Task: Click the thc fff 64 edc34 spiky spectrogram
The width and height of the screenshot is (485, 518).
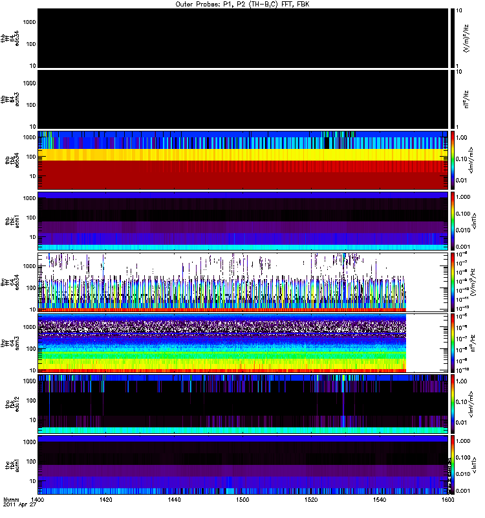Action: (x=222, y=282)
